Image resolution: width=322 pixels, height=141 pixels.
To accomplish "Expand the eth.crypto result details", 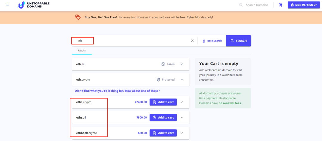I will [x=182, y=80].
